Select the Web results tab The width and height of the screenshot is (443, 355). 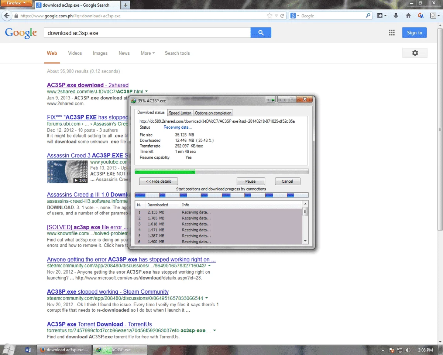click(52, 53)
